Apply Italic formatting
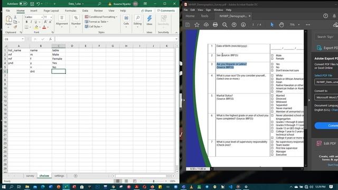Viewport: 338px width, 190px height. coord(31,22)
